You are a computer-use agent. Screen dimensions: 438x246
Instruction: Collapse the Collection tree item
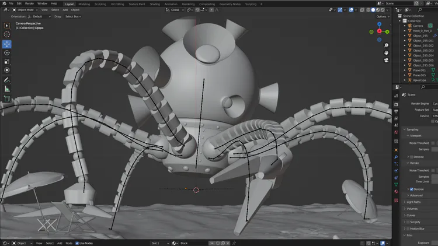click(x=400, y=21)
